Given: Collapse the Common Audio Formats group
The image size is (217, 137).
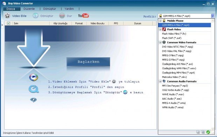Looking at the screenshot, I should point(160,81).
